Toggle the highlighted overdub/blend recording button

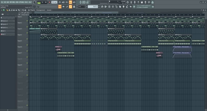(71, 2)
